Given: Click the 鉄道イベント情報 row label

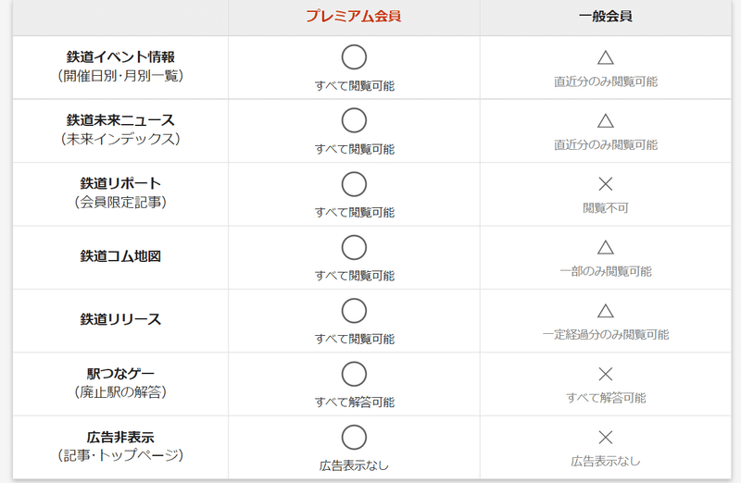Looking at the screenshot, I should [120, 56].
